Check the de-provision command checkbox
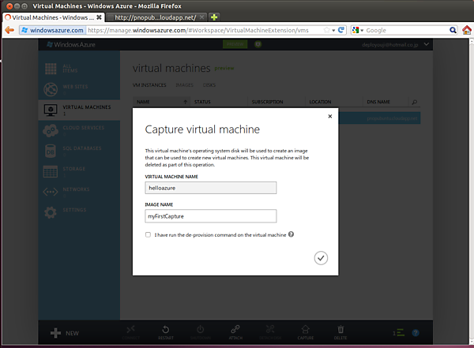474x348 pixels. pos(148,234)
